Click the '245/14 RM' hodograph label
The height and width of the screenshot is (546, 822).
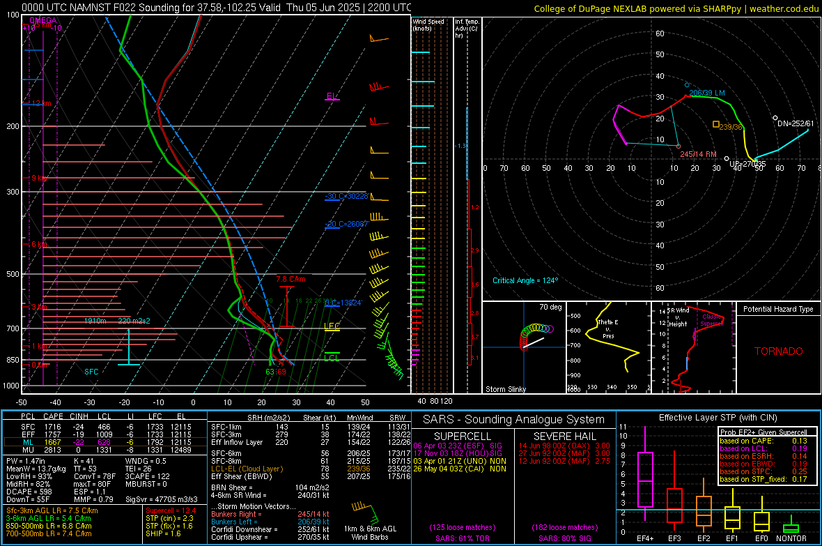(698, 154)
